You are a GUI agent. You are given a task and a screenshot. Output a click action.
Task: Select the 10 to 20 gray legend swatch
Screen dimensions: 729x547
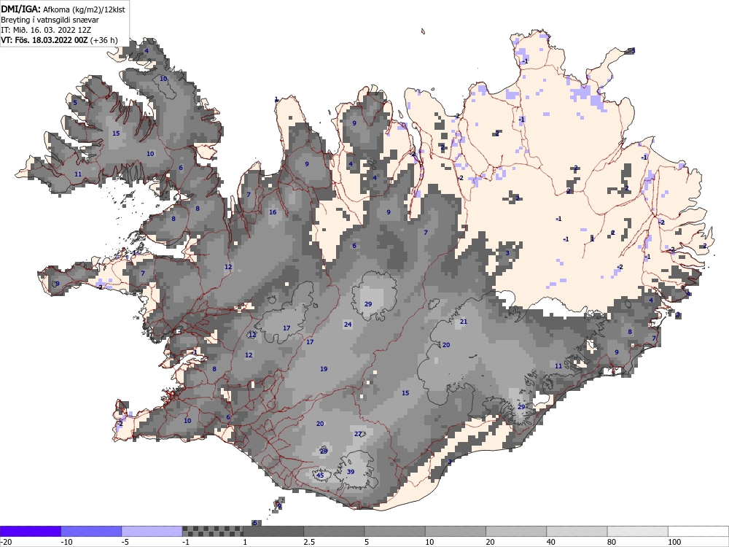pos(456,531)
